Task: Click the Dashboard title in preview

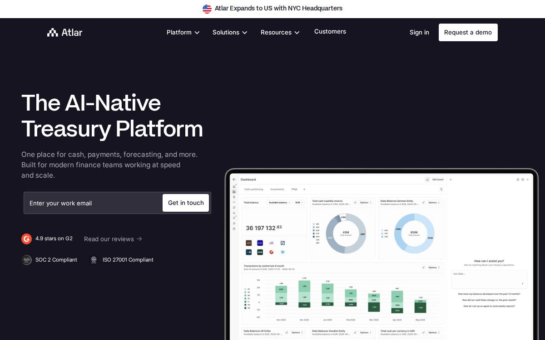Action: [x=248, y=180]
